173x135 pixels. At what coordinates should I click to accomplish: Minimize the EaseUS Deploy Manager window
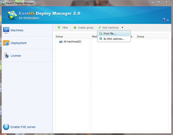[153, 2]
